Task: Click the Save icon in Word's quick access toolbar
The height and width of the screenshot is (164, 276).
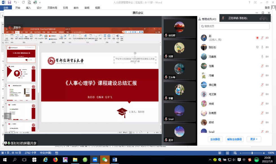Action: pos(9,3)
